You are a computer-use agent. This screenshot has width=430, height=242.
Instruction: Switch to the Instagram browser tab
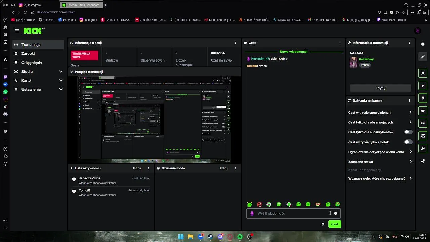coord(38,5)
